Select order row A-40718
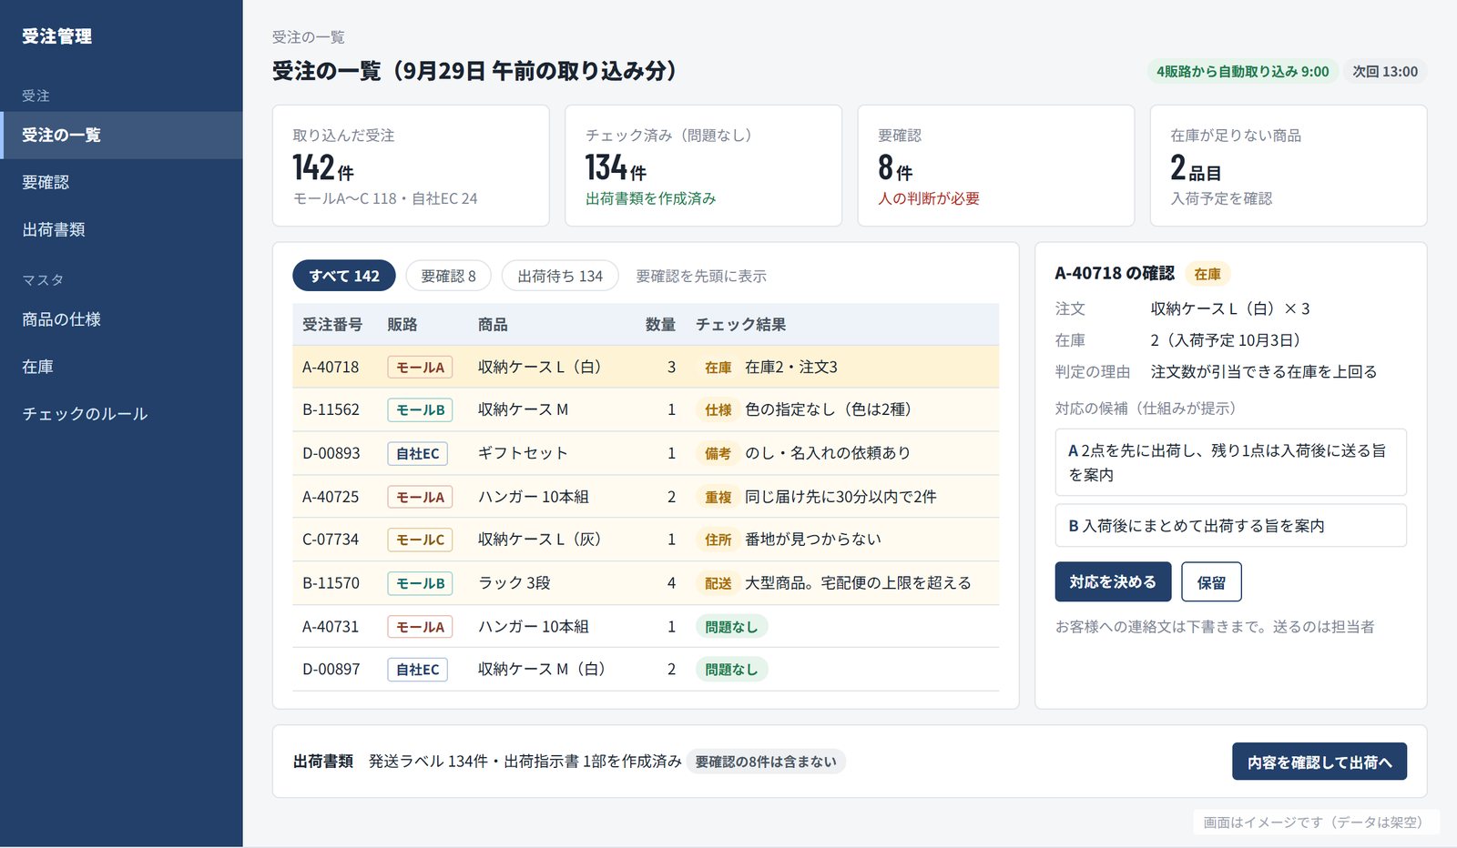 point(646,367)
